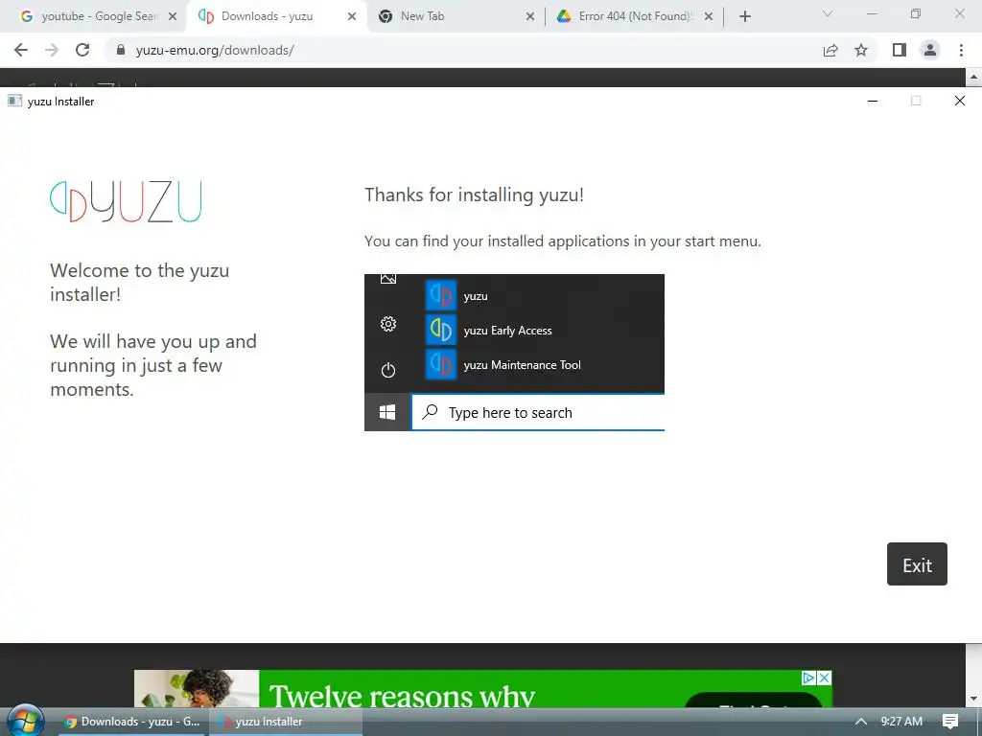Click the page scrollbar up arrow
Screen dimensions: 982x736
[x=973, y=78]
